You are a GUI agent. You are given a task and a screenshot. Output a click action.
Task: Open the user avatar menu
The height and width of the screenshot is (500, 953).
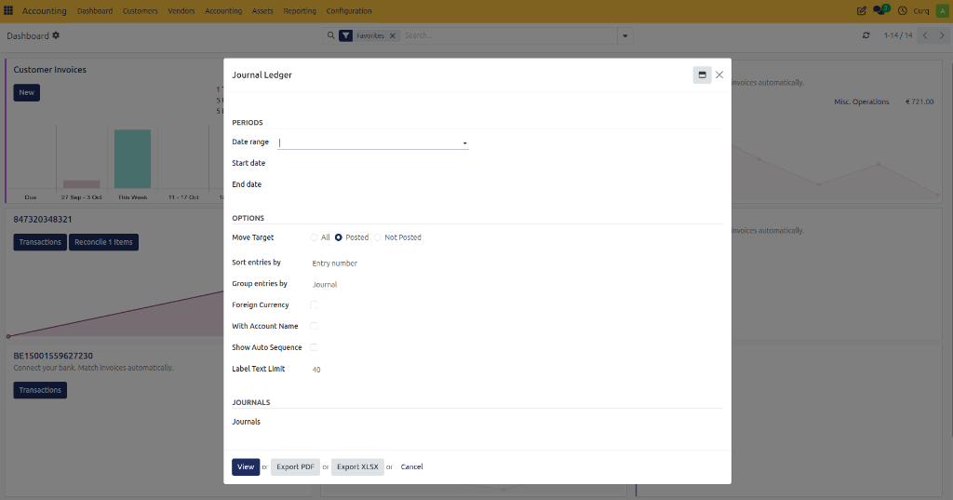pyautogui.click(x=942, y=10)
